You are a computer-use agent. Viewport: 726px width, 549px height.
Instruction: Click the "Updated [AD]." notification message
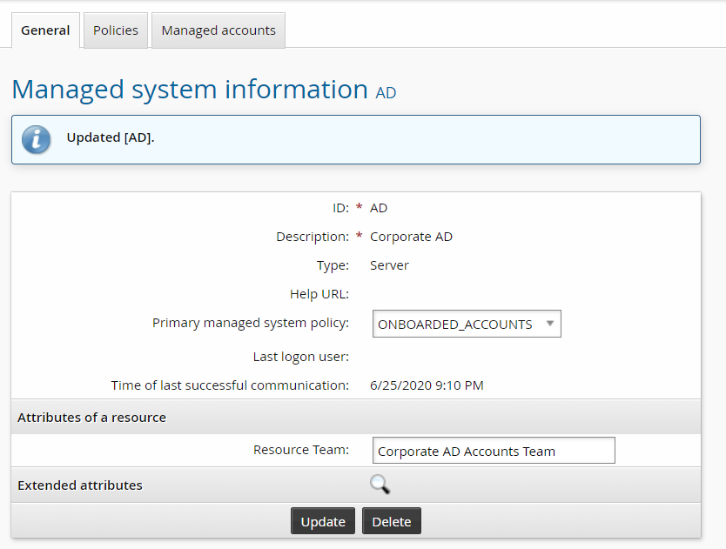pyautogui.click(x=111, y=138)
